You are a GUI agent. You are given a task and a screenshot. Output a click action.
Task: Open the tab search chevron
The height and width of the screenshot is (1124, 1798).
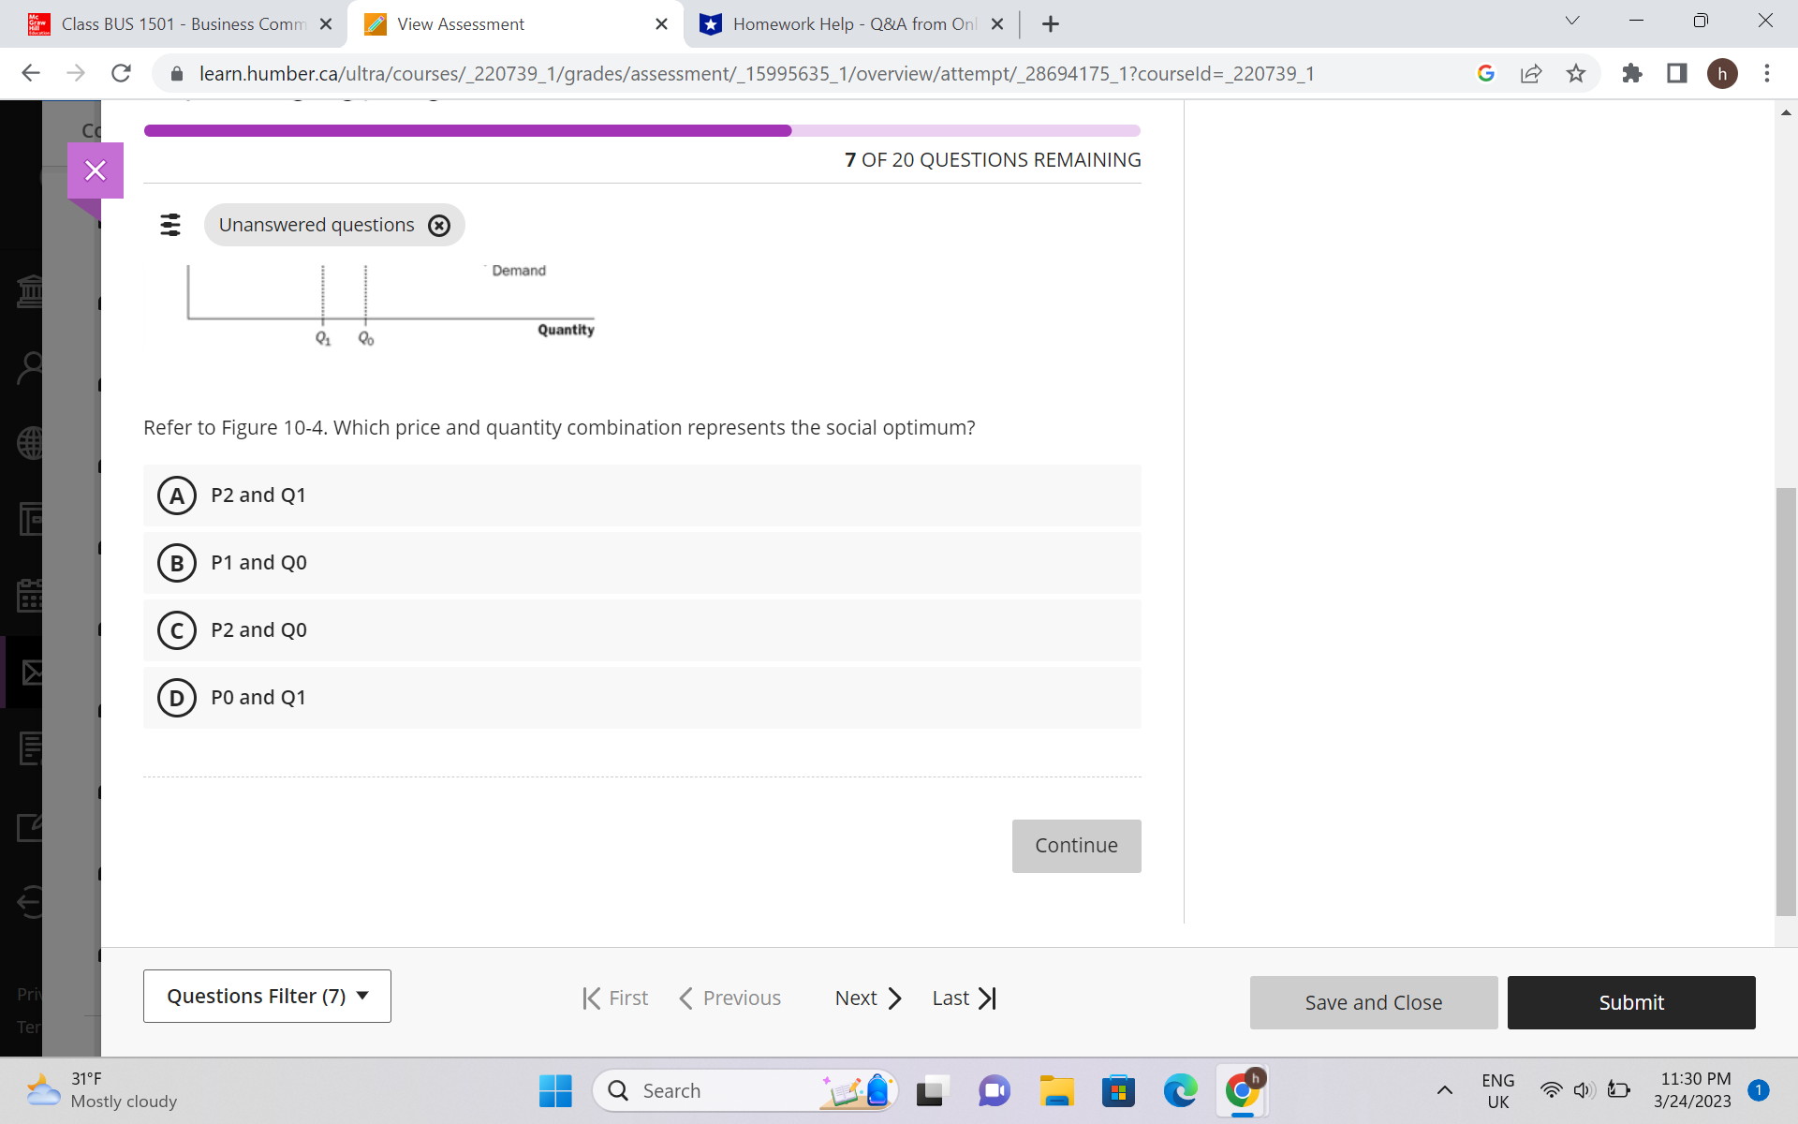pyautogui.click(x=1571, y=20)
